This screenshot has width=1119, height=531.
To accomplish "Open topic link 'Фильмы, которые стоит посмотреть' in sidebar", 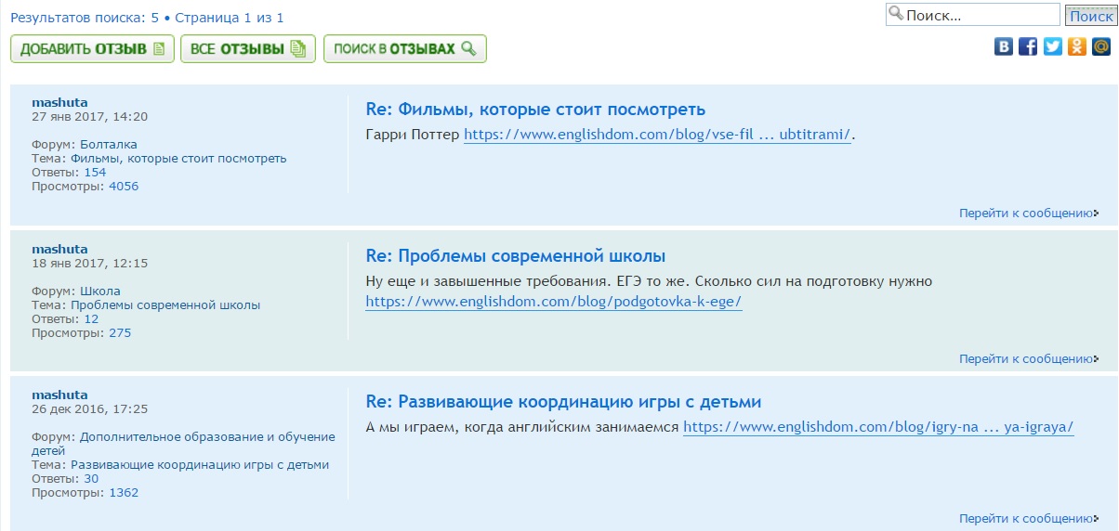I will coord(178,158).
